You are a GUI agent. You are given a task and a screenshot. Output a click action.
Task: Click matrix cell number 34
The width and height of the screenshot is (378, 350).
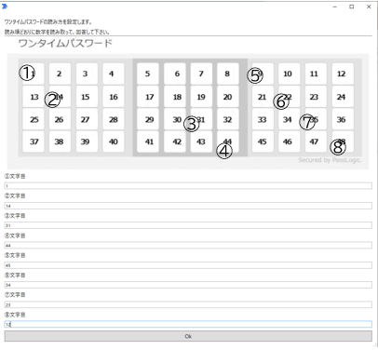290,119
